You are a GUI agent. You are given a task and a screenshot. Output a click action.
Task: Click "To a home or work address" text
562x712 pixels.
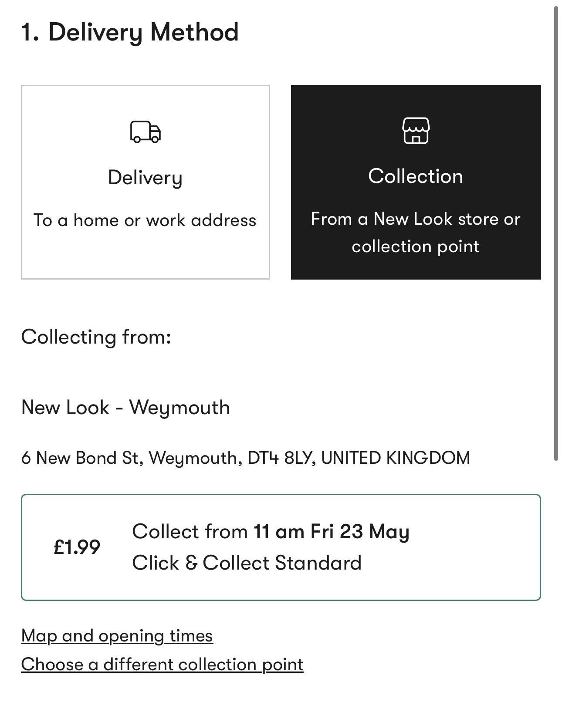(x=145, y=220)
